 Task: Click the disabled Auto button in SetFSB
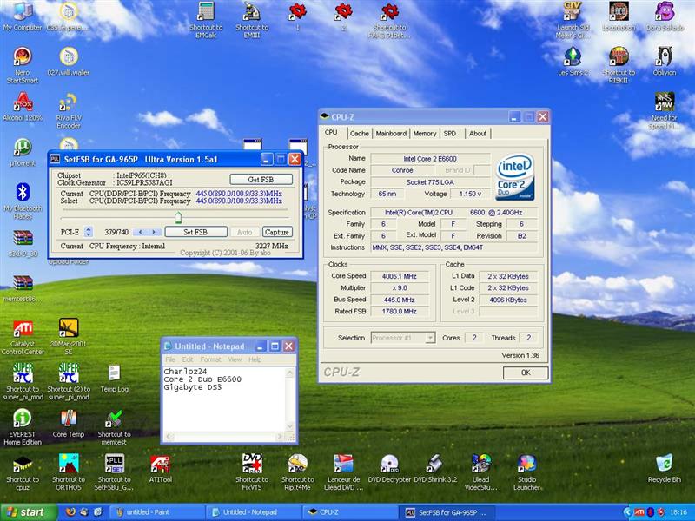click(x=244, y=232)
